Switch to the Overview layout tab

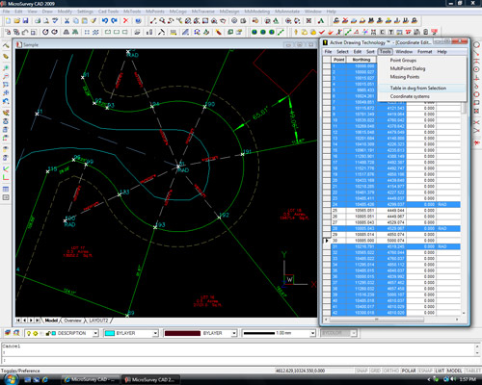[72, 321]
